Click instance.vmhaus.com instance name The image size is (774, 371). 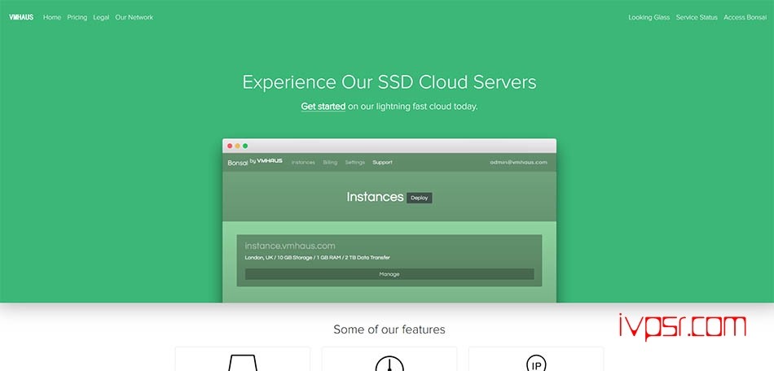[x=290, y=246]
